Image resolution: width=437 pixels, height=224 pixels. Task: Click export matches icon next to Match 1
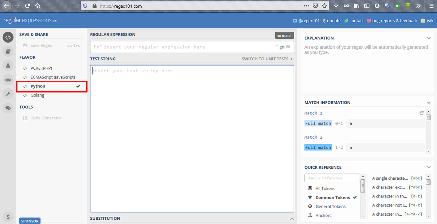pyautogui.click(x=422, y=113)
